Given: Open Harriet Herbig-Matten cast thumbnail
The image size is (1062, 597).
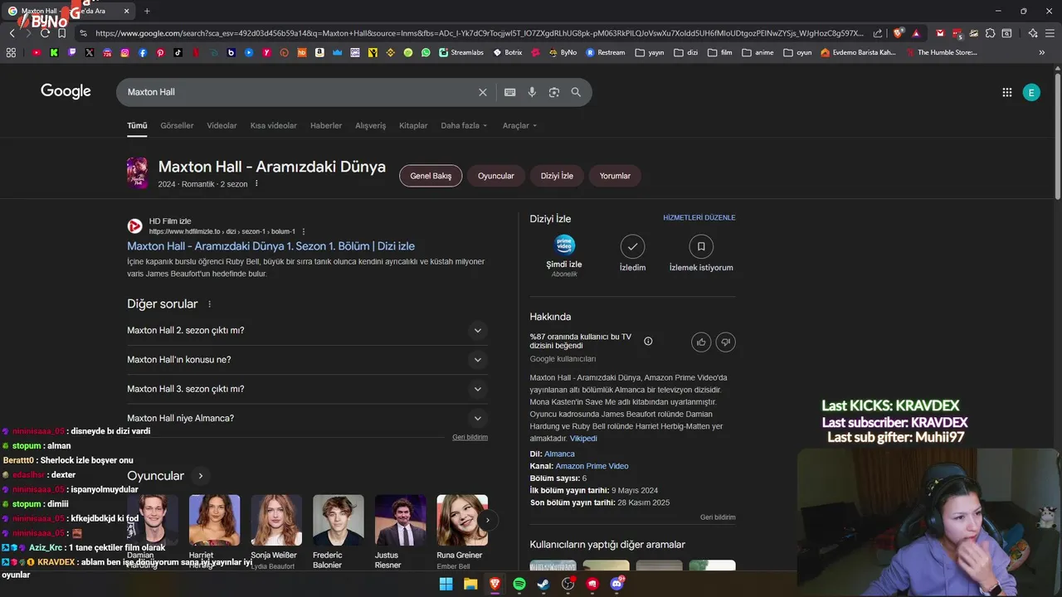Looking at the screenshot, I should coord(214,520).
